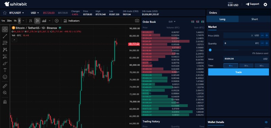Select the 60 c. time option
The width and height of the screenshot is (271, 128).
[x=262, y=66]
